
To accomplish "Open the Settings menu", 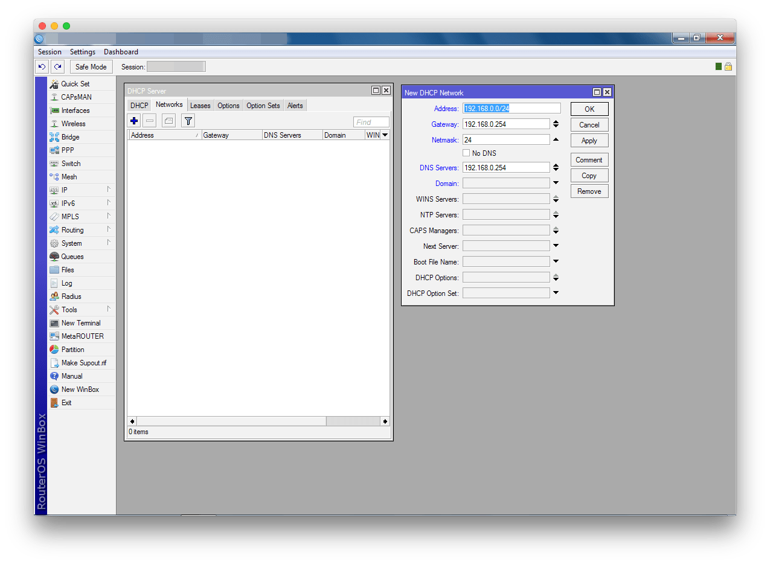I will 83,52.
